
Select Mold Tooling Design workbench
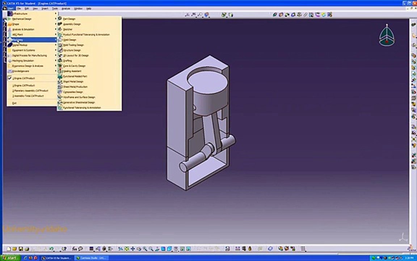pos(89,45)
